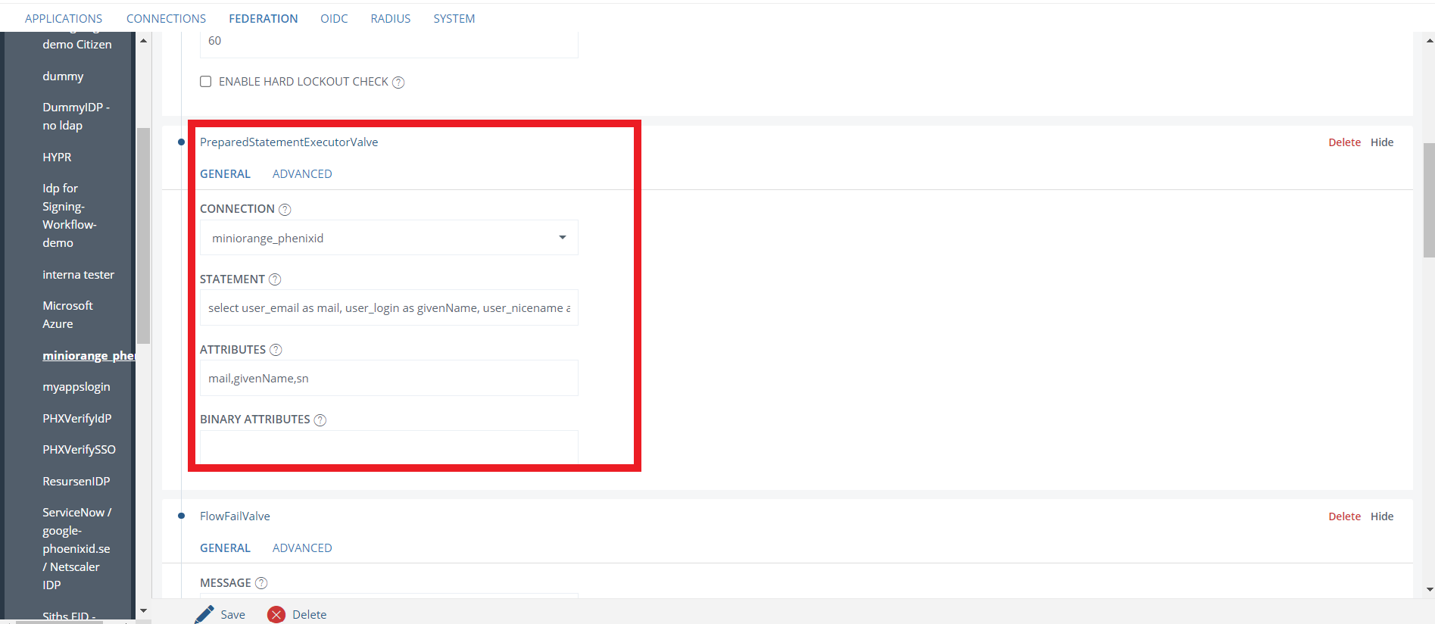Click the Save pencil icon
1435x624 pixels.
tap(204, 614)
